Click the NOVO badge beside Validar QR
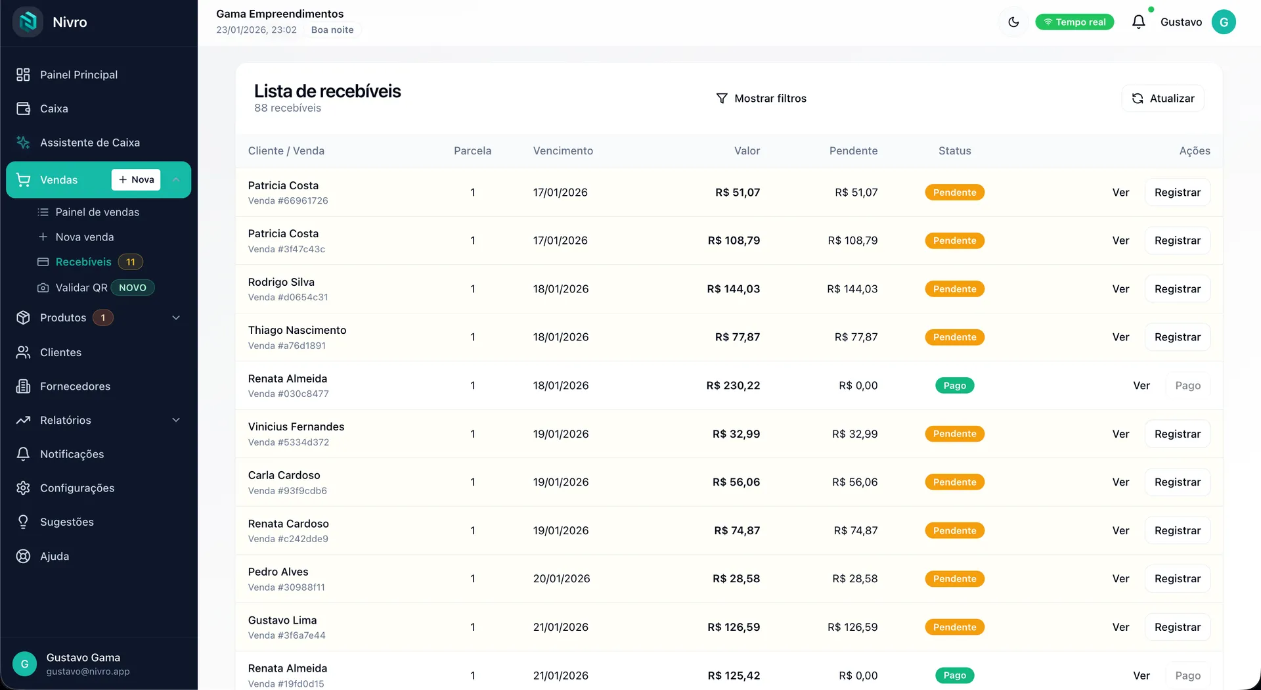This screenshot has width=1261, height=690. (133, 288)
